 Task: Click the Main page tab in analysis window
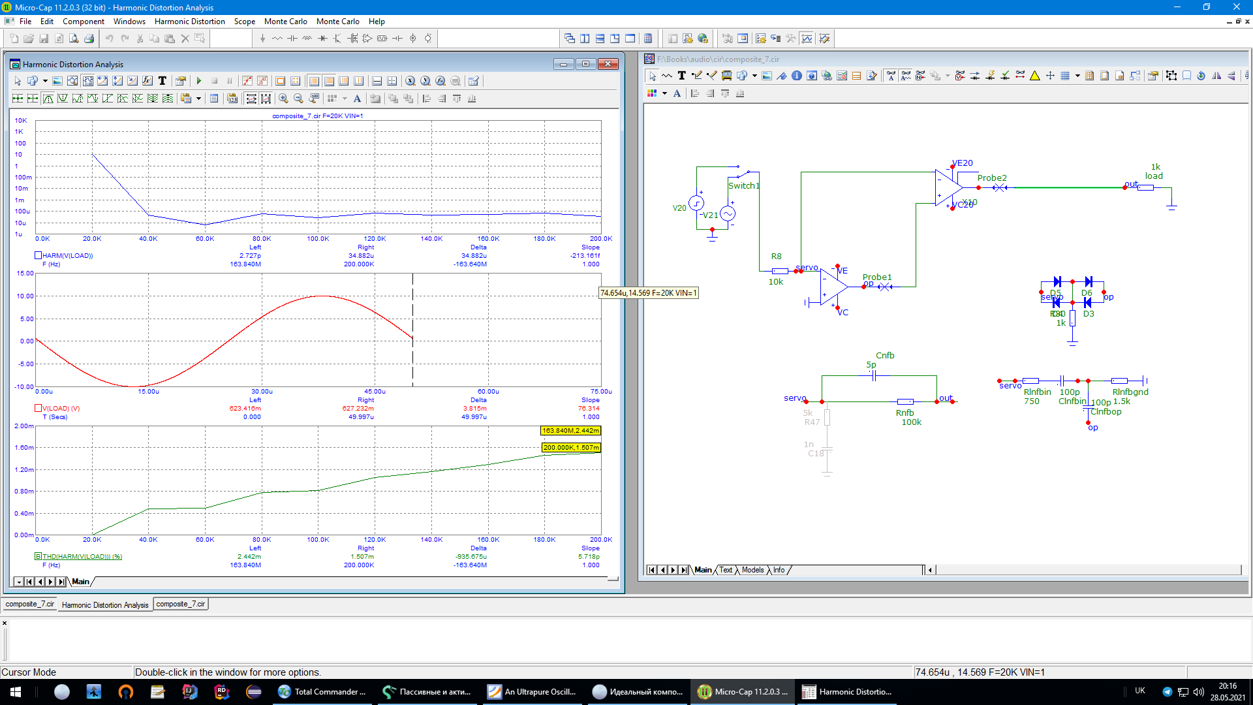pos(80,582)
